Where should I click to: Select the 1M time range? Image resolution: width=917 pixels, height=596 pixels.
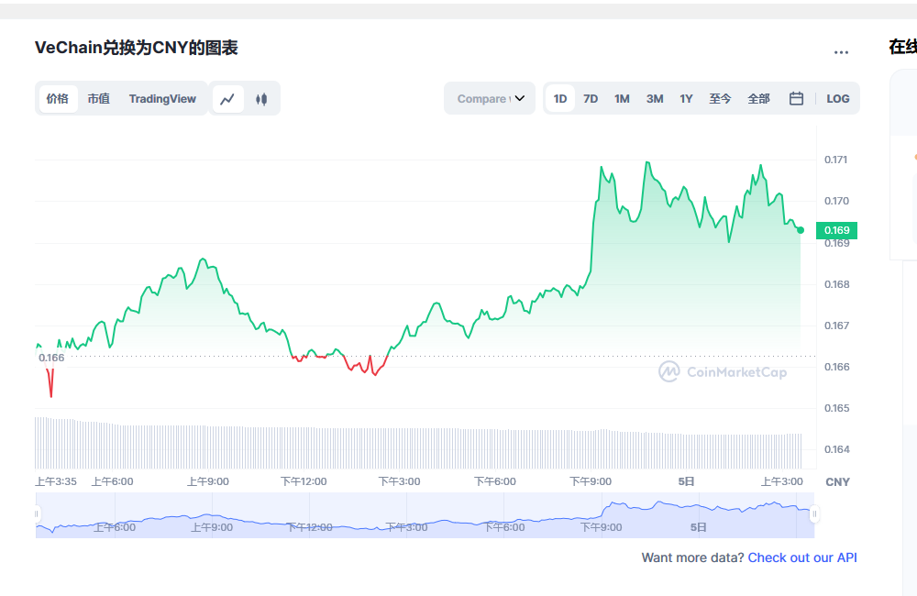click(622, 98)
